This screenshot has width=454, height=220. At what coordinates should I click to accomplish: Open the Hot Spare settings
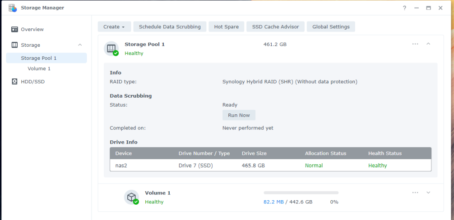(226, 27)
